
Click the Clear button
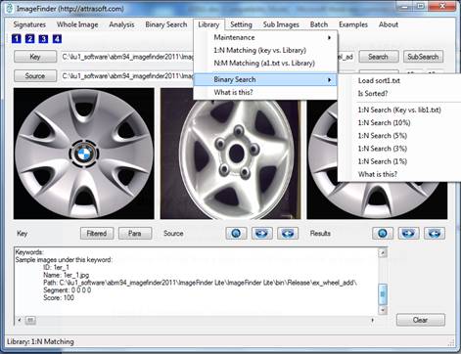tap(421, 320)
